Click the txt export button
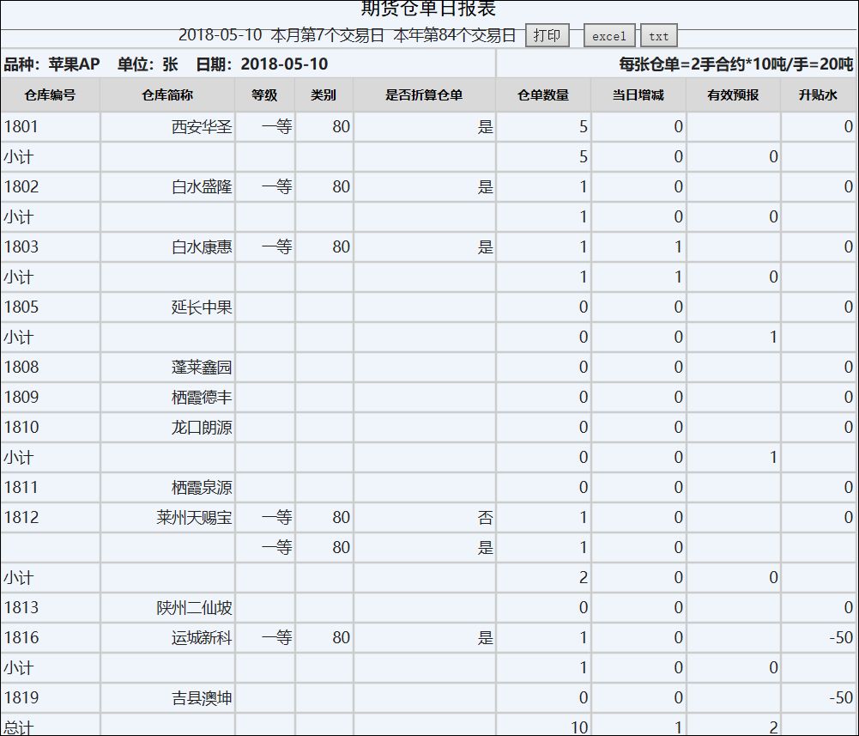 [657, 36]
